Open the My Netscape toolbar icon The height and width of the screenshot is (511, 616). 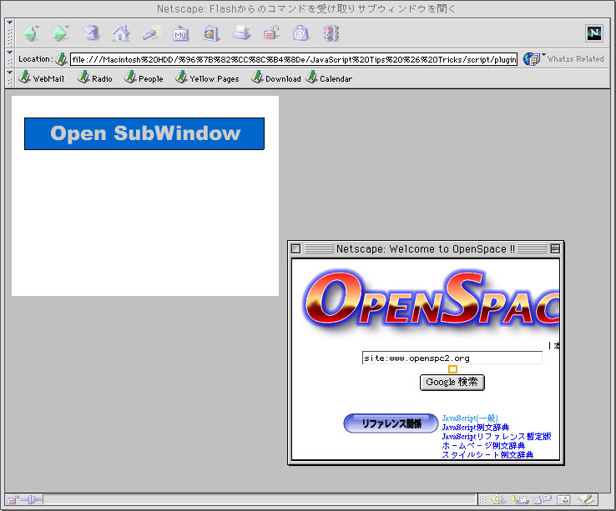(x=181, y=33)
